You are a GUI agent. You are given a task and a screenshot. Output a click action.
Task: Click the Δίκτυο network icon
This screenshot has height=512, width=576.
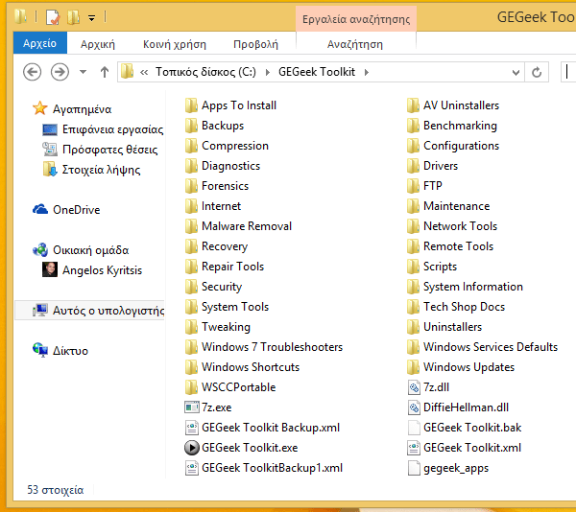click(x=40, y=350)
